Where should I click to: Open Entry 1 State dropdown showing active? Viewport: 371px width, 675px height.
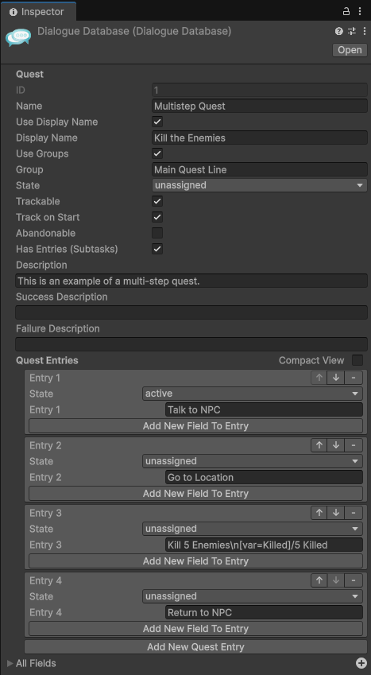point(253,394)
